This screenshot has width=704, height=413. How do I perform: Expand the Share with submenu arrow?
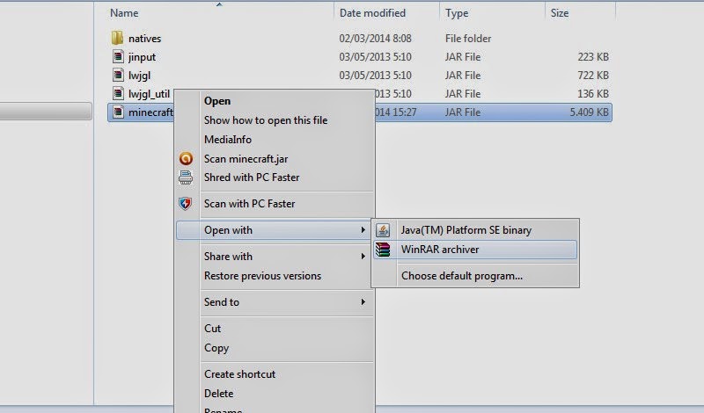pos(363,257)
